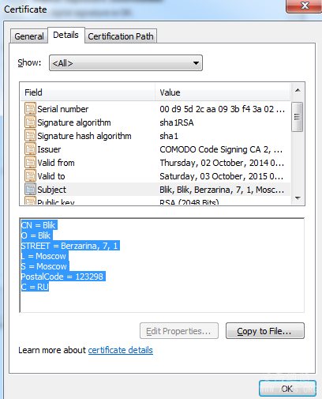Click the Issuer field icon
Viewport: 322px width, 399px height.
(30, 149)
